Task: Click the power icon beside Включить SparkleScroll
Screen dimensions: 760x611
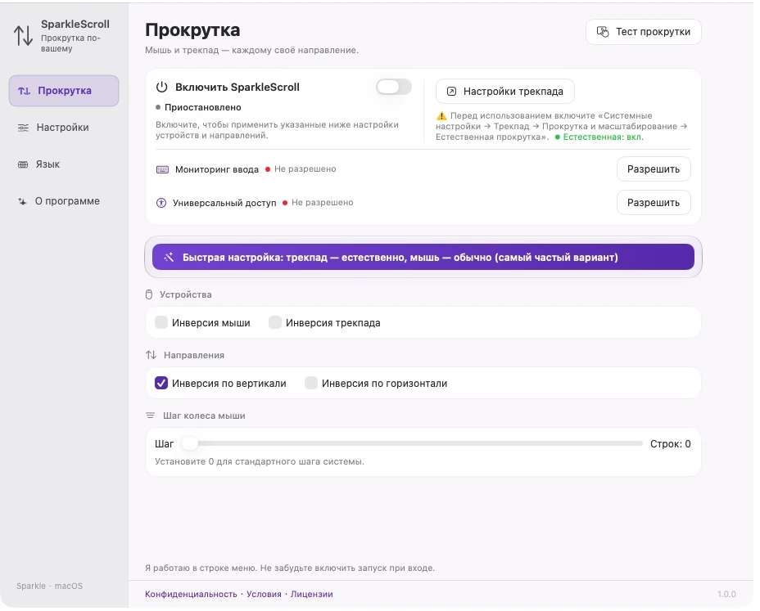Action: (161, 88)
